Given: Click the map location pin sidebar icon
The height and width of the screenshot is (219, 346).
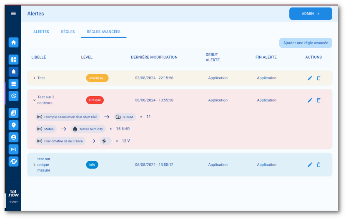Looking at the screenshot, I should pyautogui.click(x=14, y=125).
